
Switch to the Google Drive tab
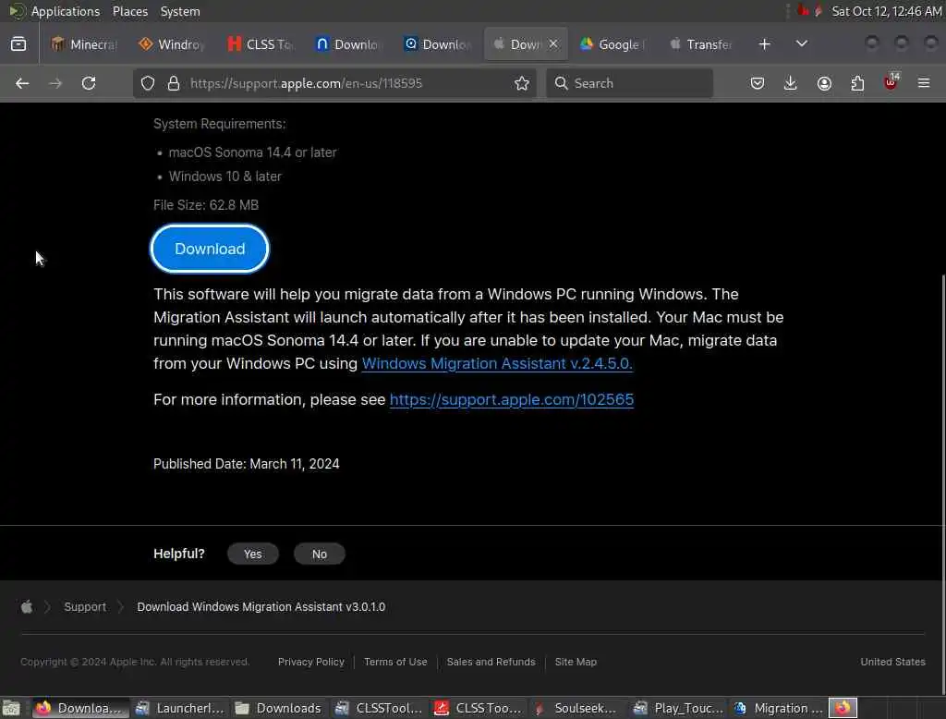(612, 44)
